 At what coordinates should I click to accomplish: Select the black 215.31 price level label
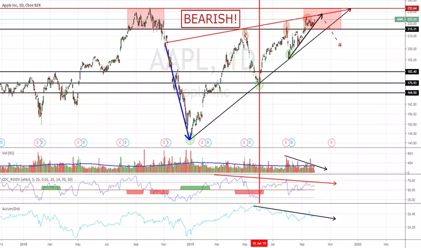point(412,29)
